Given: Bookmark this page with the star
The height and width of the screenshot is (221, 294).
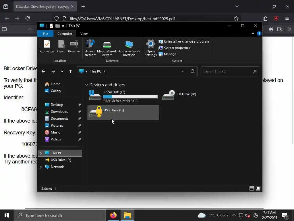Looking at the screenshot, I should pyautogui.click(x=236, y=18).
